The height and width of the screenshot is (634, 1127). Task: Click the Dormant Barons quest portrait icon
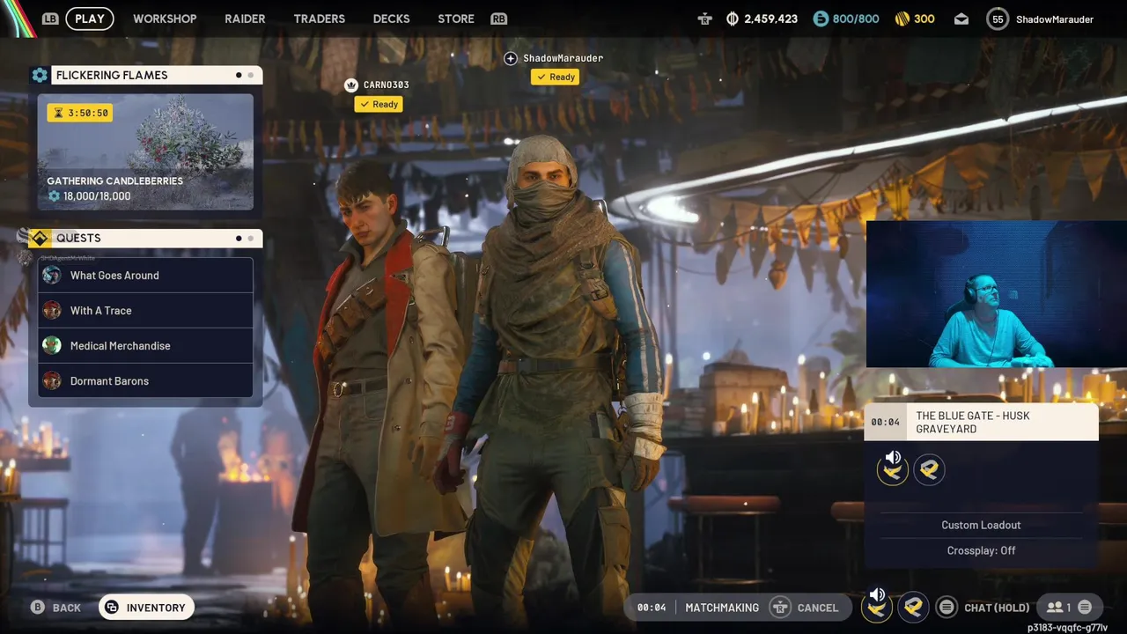tap(52, 380)
